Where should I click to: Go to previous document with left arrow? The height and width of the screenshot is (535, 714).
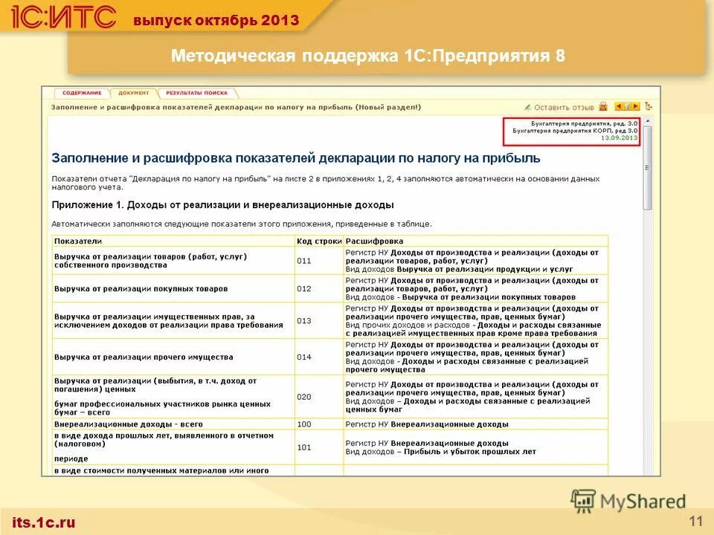coord(618,106)
